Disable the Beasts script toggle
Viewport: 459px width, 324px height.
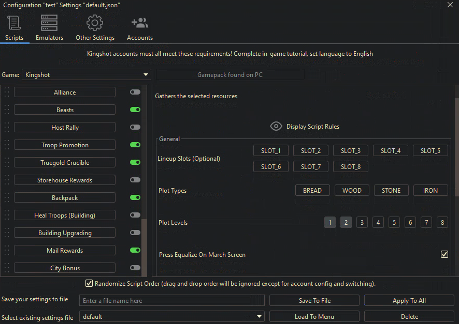[135, 110]
